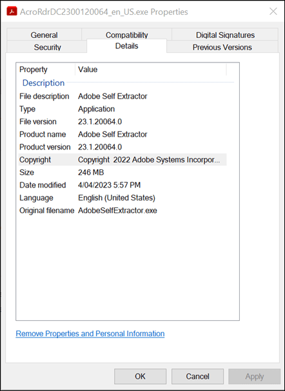Close the Properties dialog window
Screen dimensions: 285x391
point(273,12)
